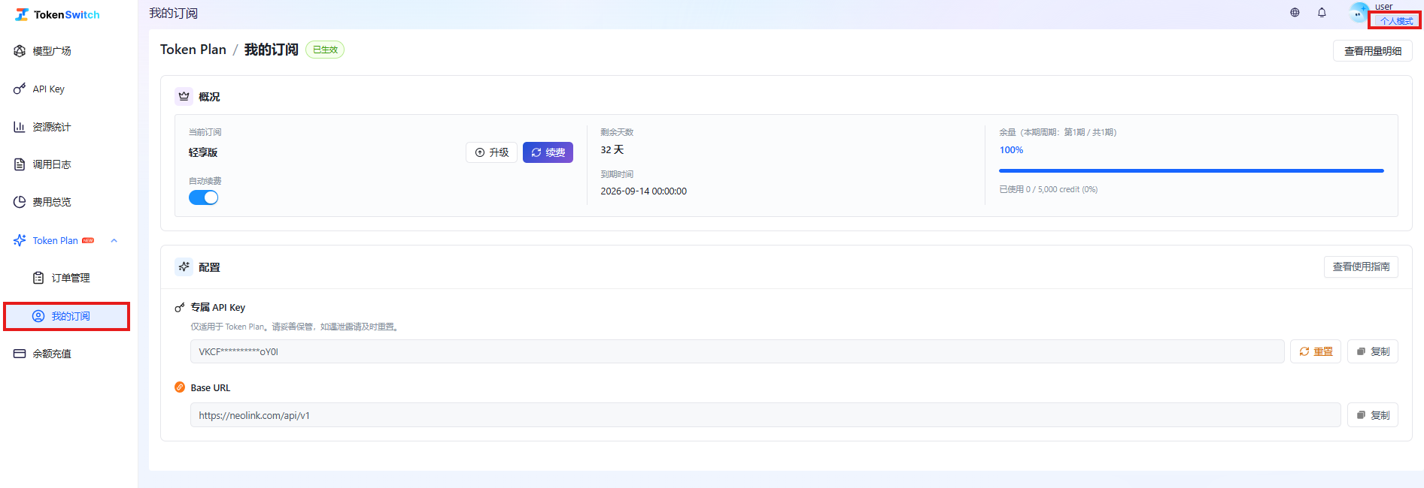Click the masked API Key field
1424x488 pixels.
pos(737,351)
